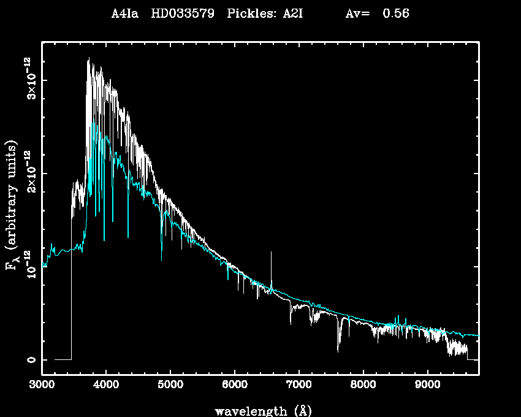The width and height of the screenshot is (521, 417).
Task: Click the 4000 x-axis tick label
Action: pyautogui.click(x=106, y=385)
